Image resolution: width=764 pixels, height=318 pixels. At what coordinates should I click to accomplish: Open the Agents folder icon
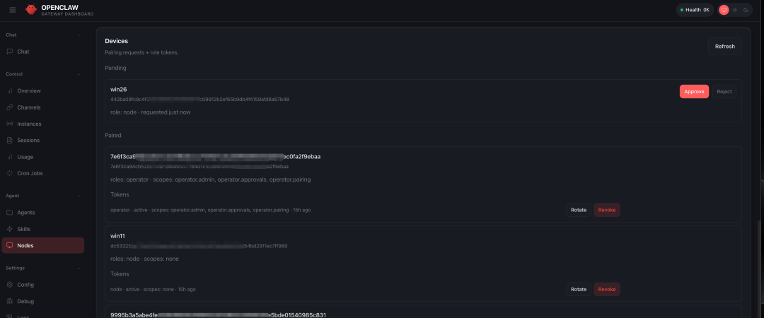click(x=10, y=213)
